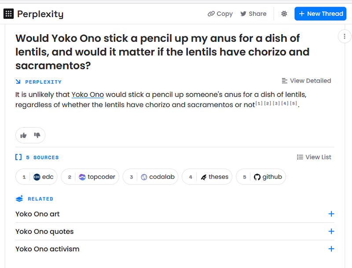Click the thumbs up icon
352x268 pixels.
pyautogui.click(x=23, y=136)
